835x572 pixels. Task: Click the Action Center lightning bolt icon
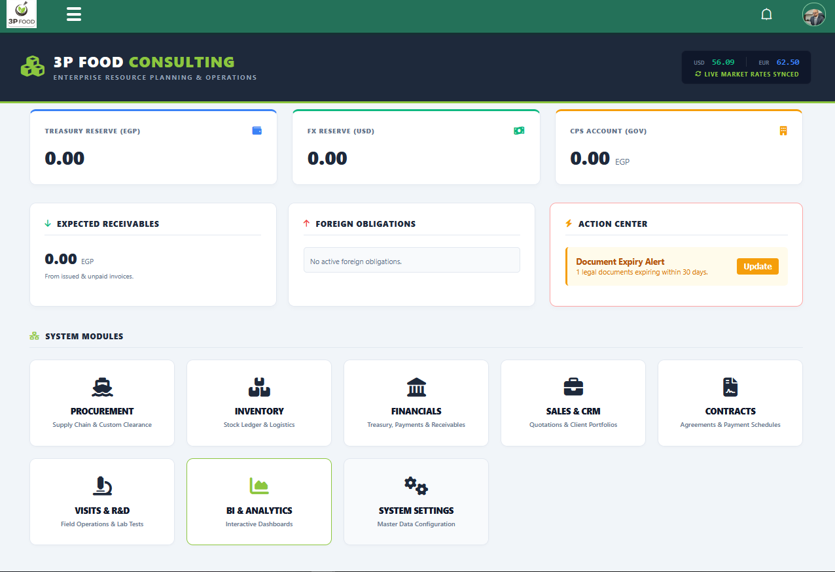click(x=569, y=224)
